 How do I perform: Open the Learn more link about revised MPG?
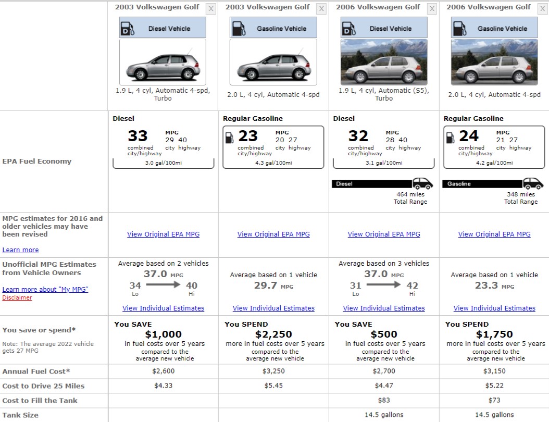[x=20, y=250]
